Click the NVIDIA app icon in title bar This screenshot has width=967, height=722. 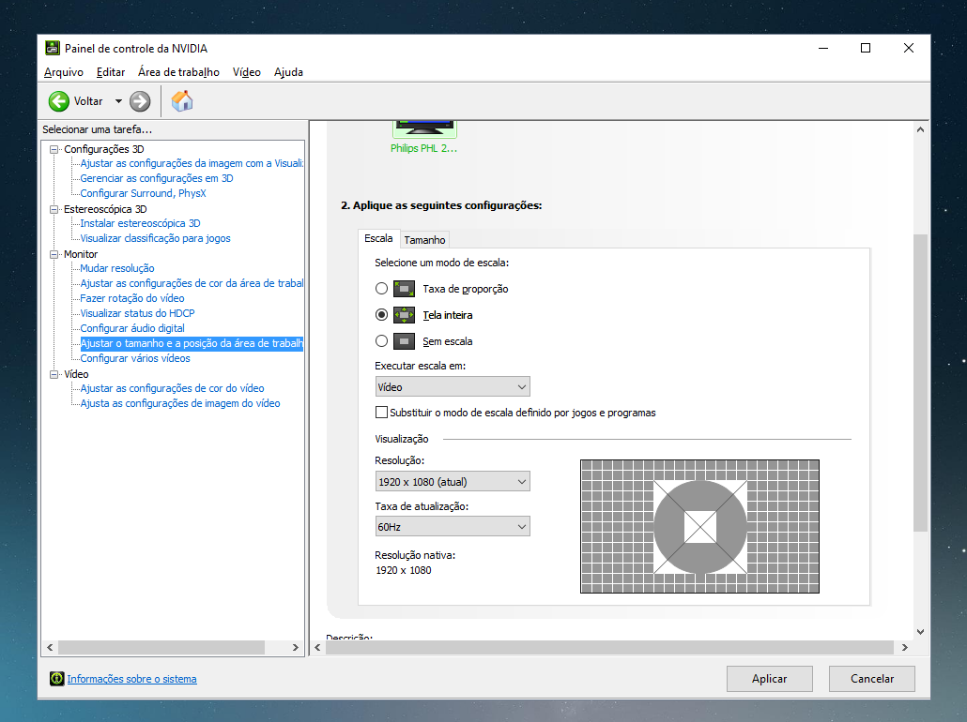53,48
